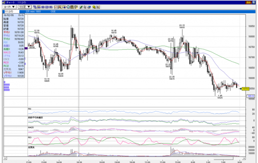Image resolution: width=258 pixels, height=163 pixels.
Task: Click the yellow magnifier icon near the toolbar's right end
Action: (x=94, y=7)
